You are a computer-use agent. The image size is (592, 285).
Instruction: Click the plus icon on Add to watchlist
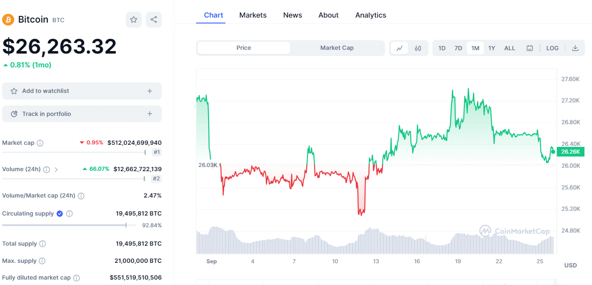(150, 91)
